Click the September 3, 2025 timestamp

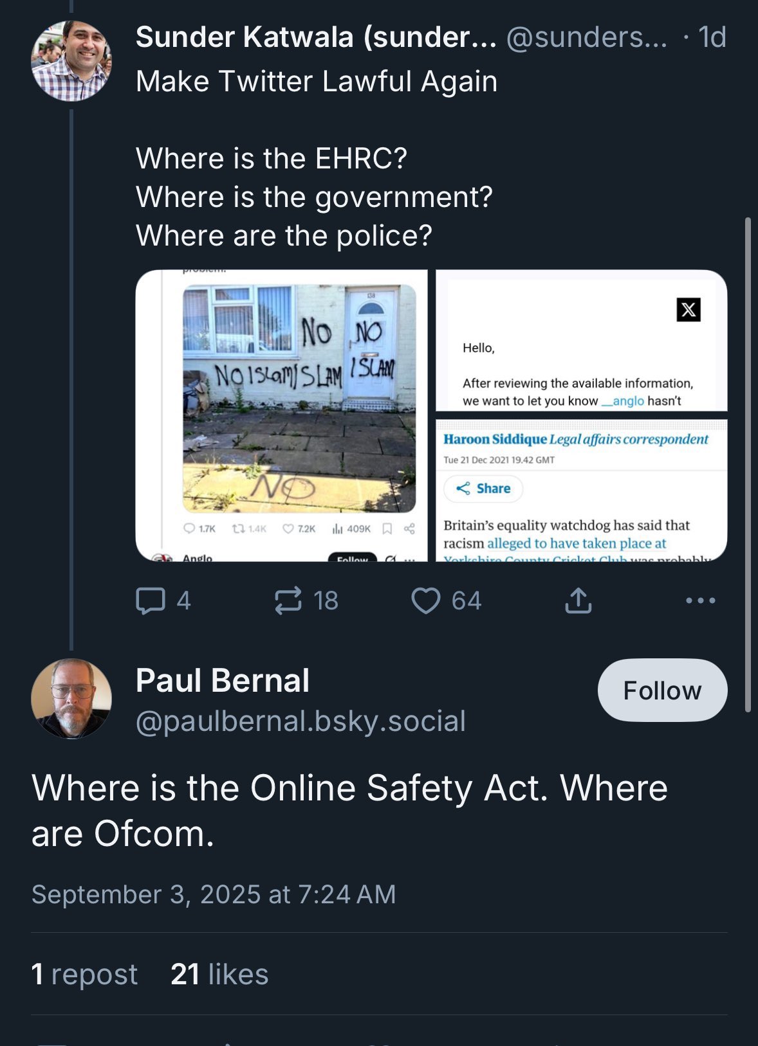point(214,894)
